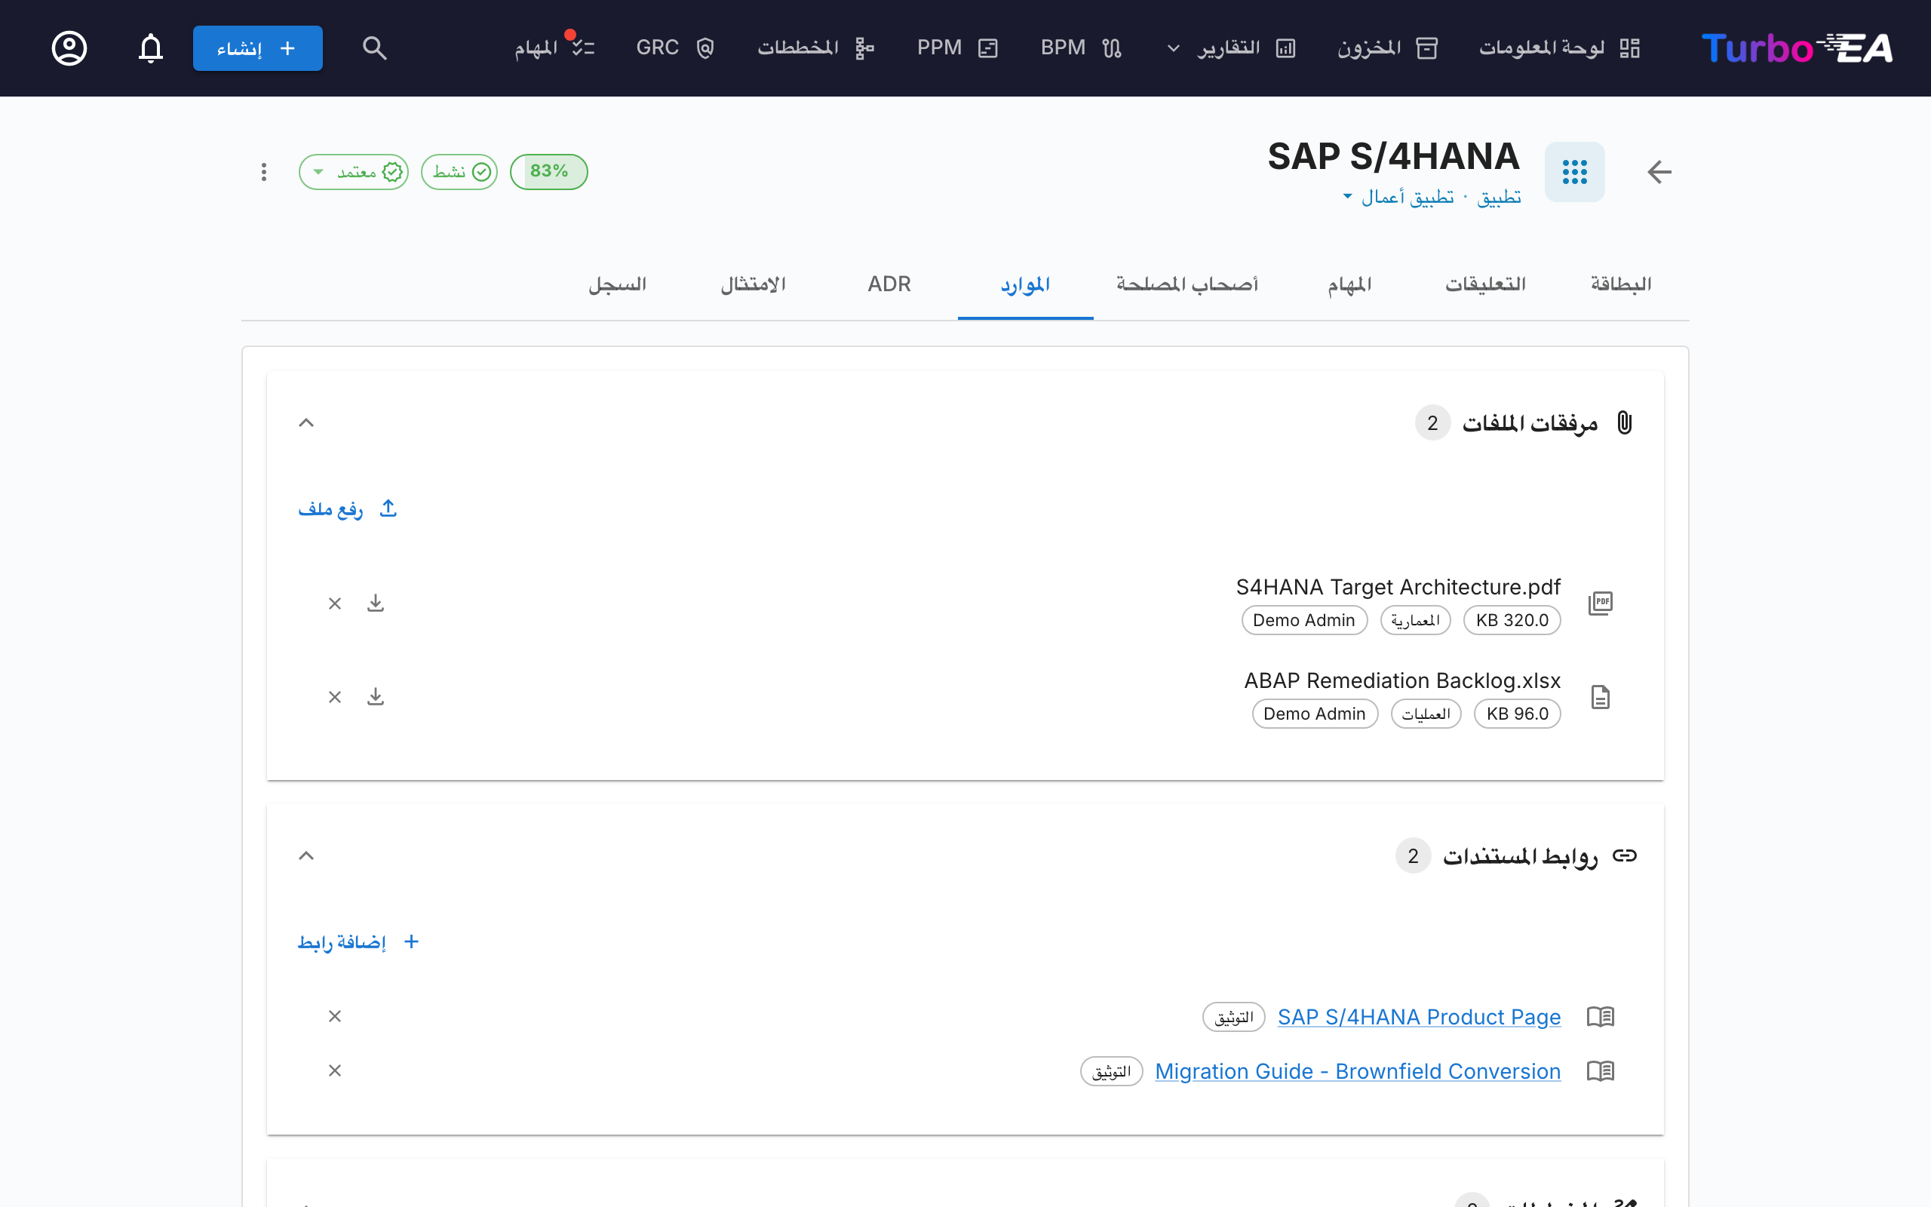Click Demo Admin chip on xlsx row
Screen dimensions: 1931x1207
(1314, 714)
